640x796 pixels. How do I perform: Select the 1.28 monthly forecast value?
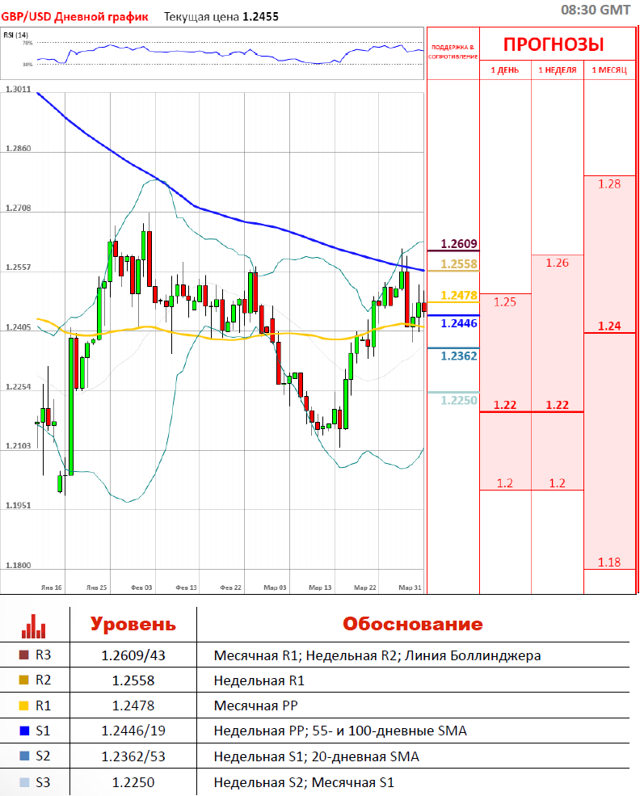pyautogui.click(x=609, y=184)
